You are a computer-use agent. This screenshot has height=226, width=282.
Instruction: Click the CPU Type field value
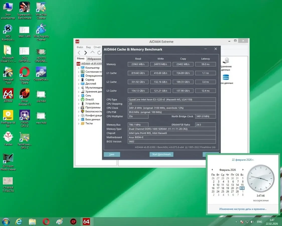(172, 99)
